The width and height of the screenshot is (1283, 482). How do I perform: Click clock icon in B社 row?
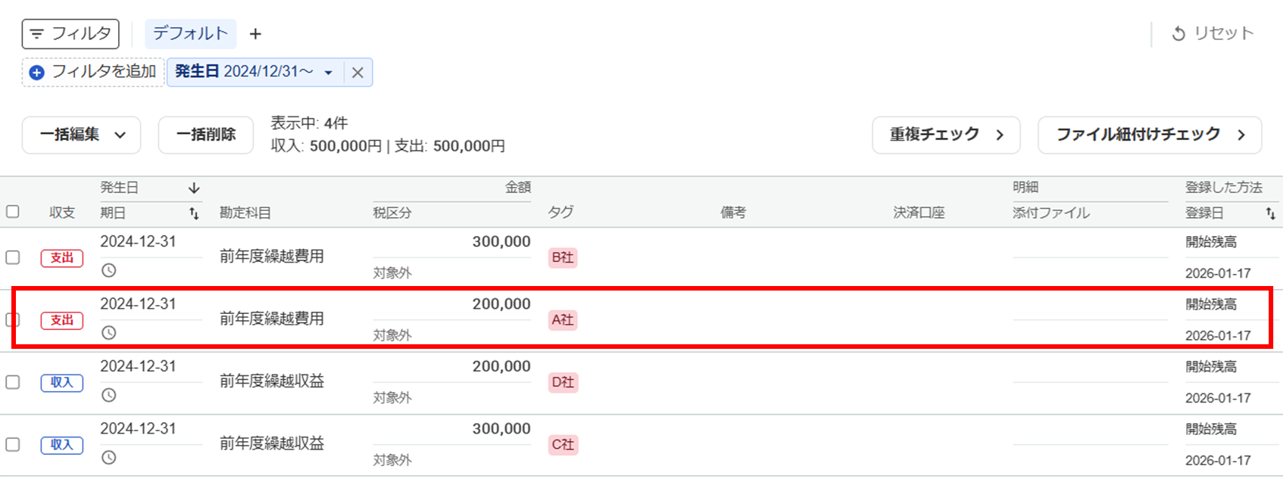pyautogui.click(x=109, y=271)
